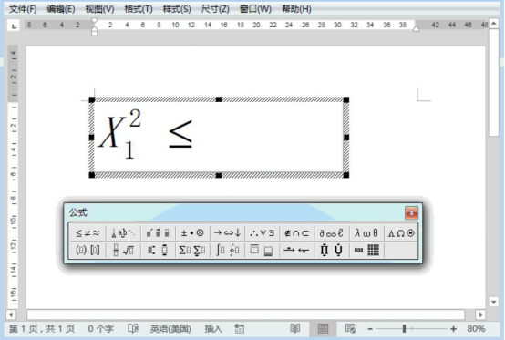The width and height of the screenshot is (505, 340).
Task: Open set theory symbols palette (∉∩⊂)
Action: coord(296,232)
